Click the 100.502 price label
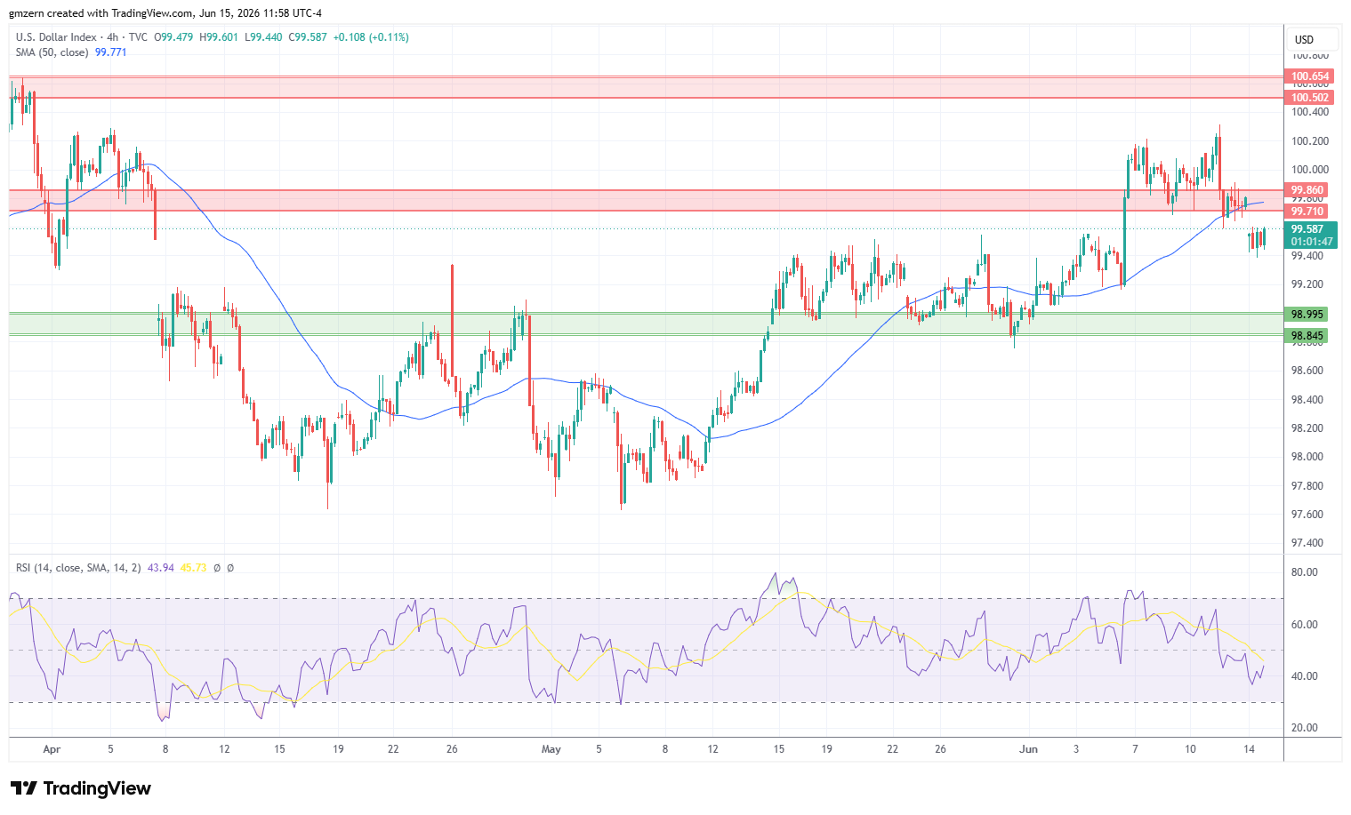 coord(1310,98)
